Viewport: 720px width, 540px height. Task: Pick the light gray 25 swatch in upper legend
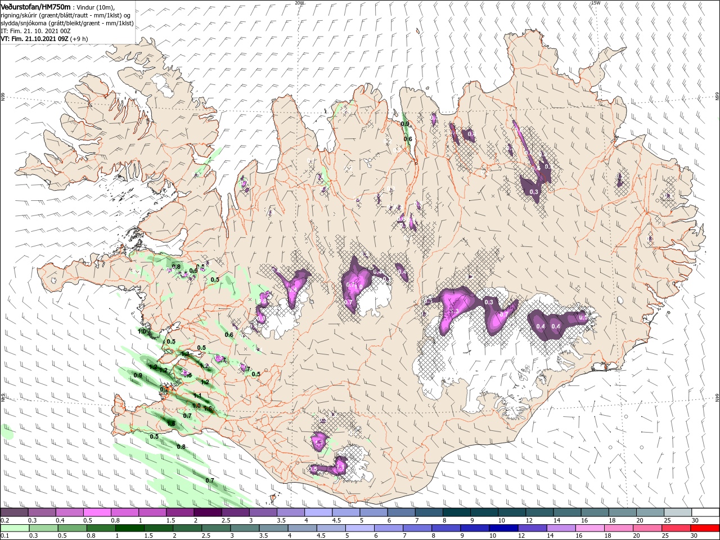(x=678, y=512)
